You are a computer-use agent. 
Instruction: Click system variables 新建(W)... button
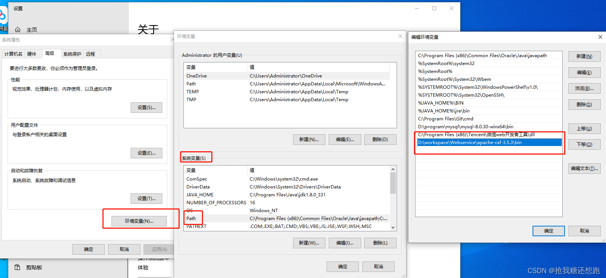click(x=309, y=243)
